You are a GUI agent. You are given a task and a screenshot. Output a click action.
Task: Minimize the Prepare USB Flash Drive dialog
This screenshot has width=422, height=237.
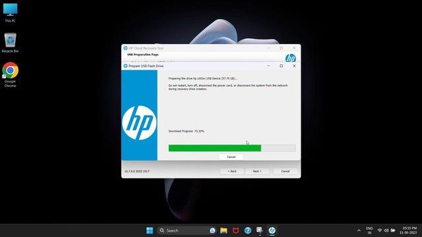pos(268,66)
